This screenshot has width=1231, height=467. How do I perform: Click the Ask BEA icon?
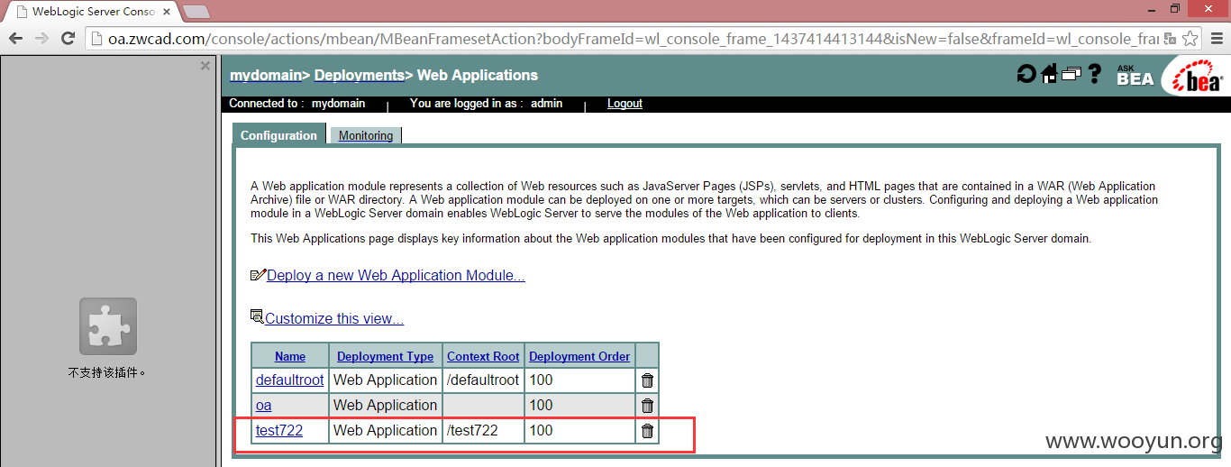pyautogui.click(x=1135, y=75)
